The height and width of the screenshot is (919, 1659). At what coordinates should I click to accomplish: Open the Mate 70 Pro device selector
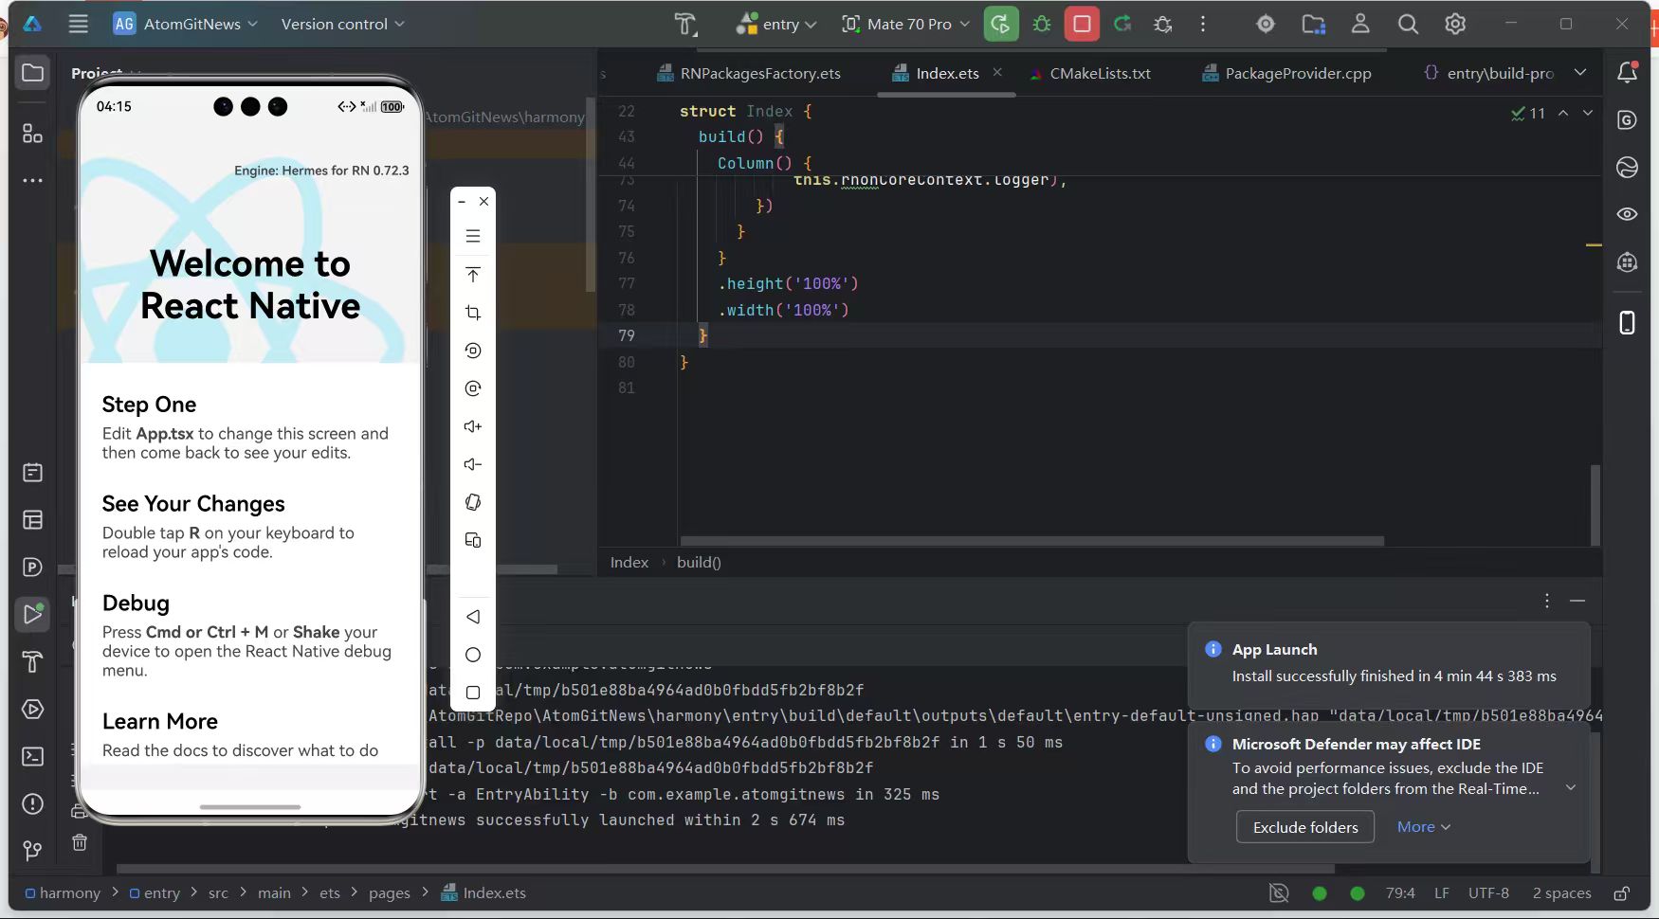point(905,24)
